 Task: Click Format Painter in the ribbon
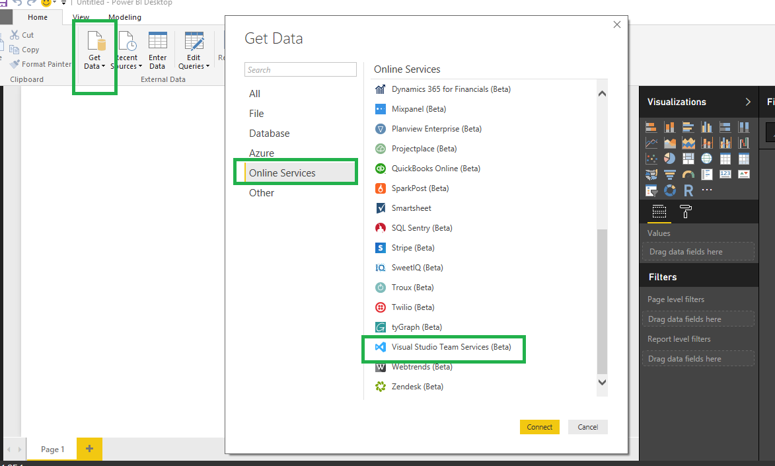(40, 64)
